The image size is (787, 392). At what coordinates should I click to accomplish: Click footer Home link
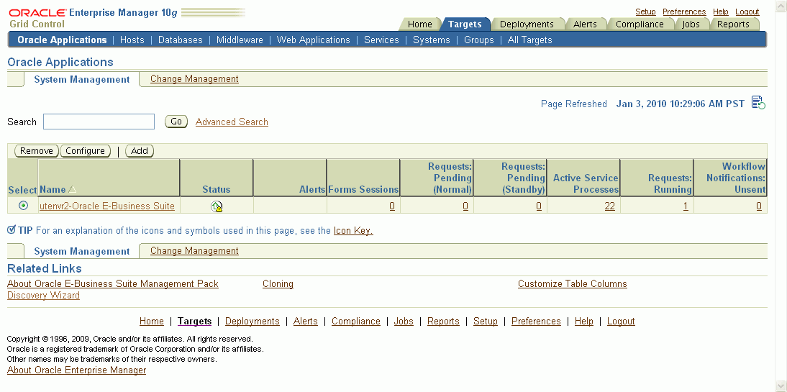coord(152,322)
